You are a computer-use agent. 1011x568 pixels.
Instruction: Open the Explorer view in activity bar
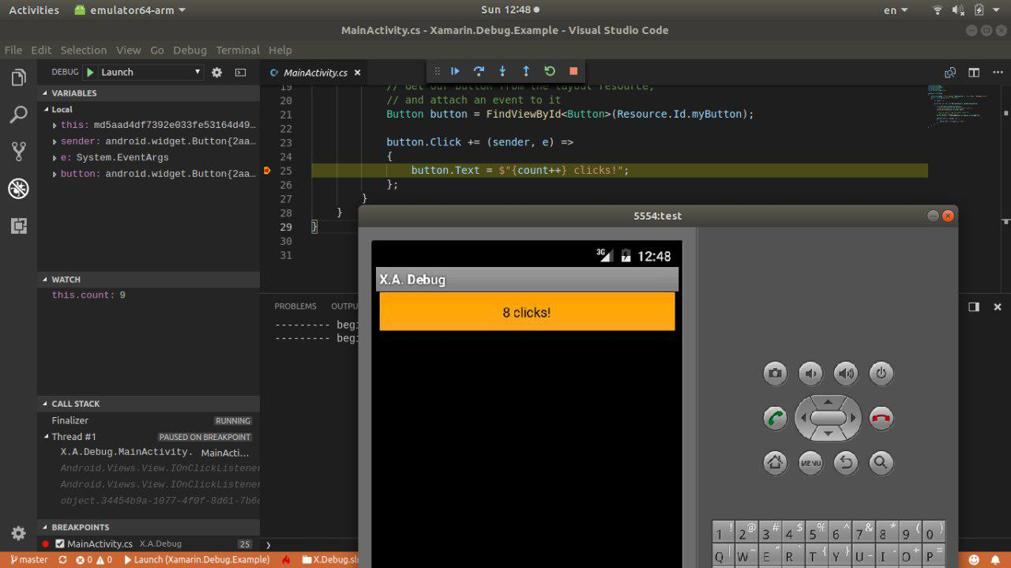[x=18, y=77]
